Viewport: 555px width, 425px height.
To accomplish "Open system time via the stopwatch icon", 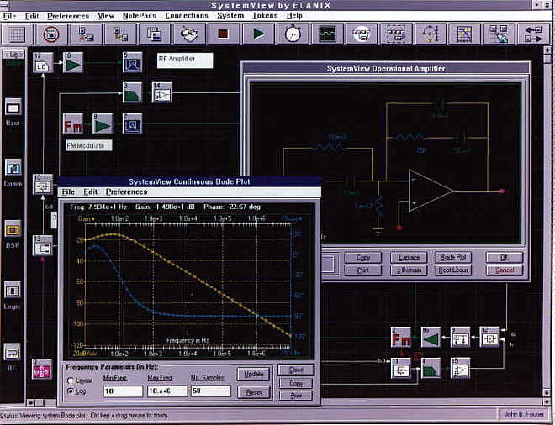I will [x=293, y=34].
